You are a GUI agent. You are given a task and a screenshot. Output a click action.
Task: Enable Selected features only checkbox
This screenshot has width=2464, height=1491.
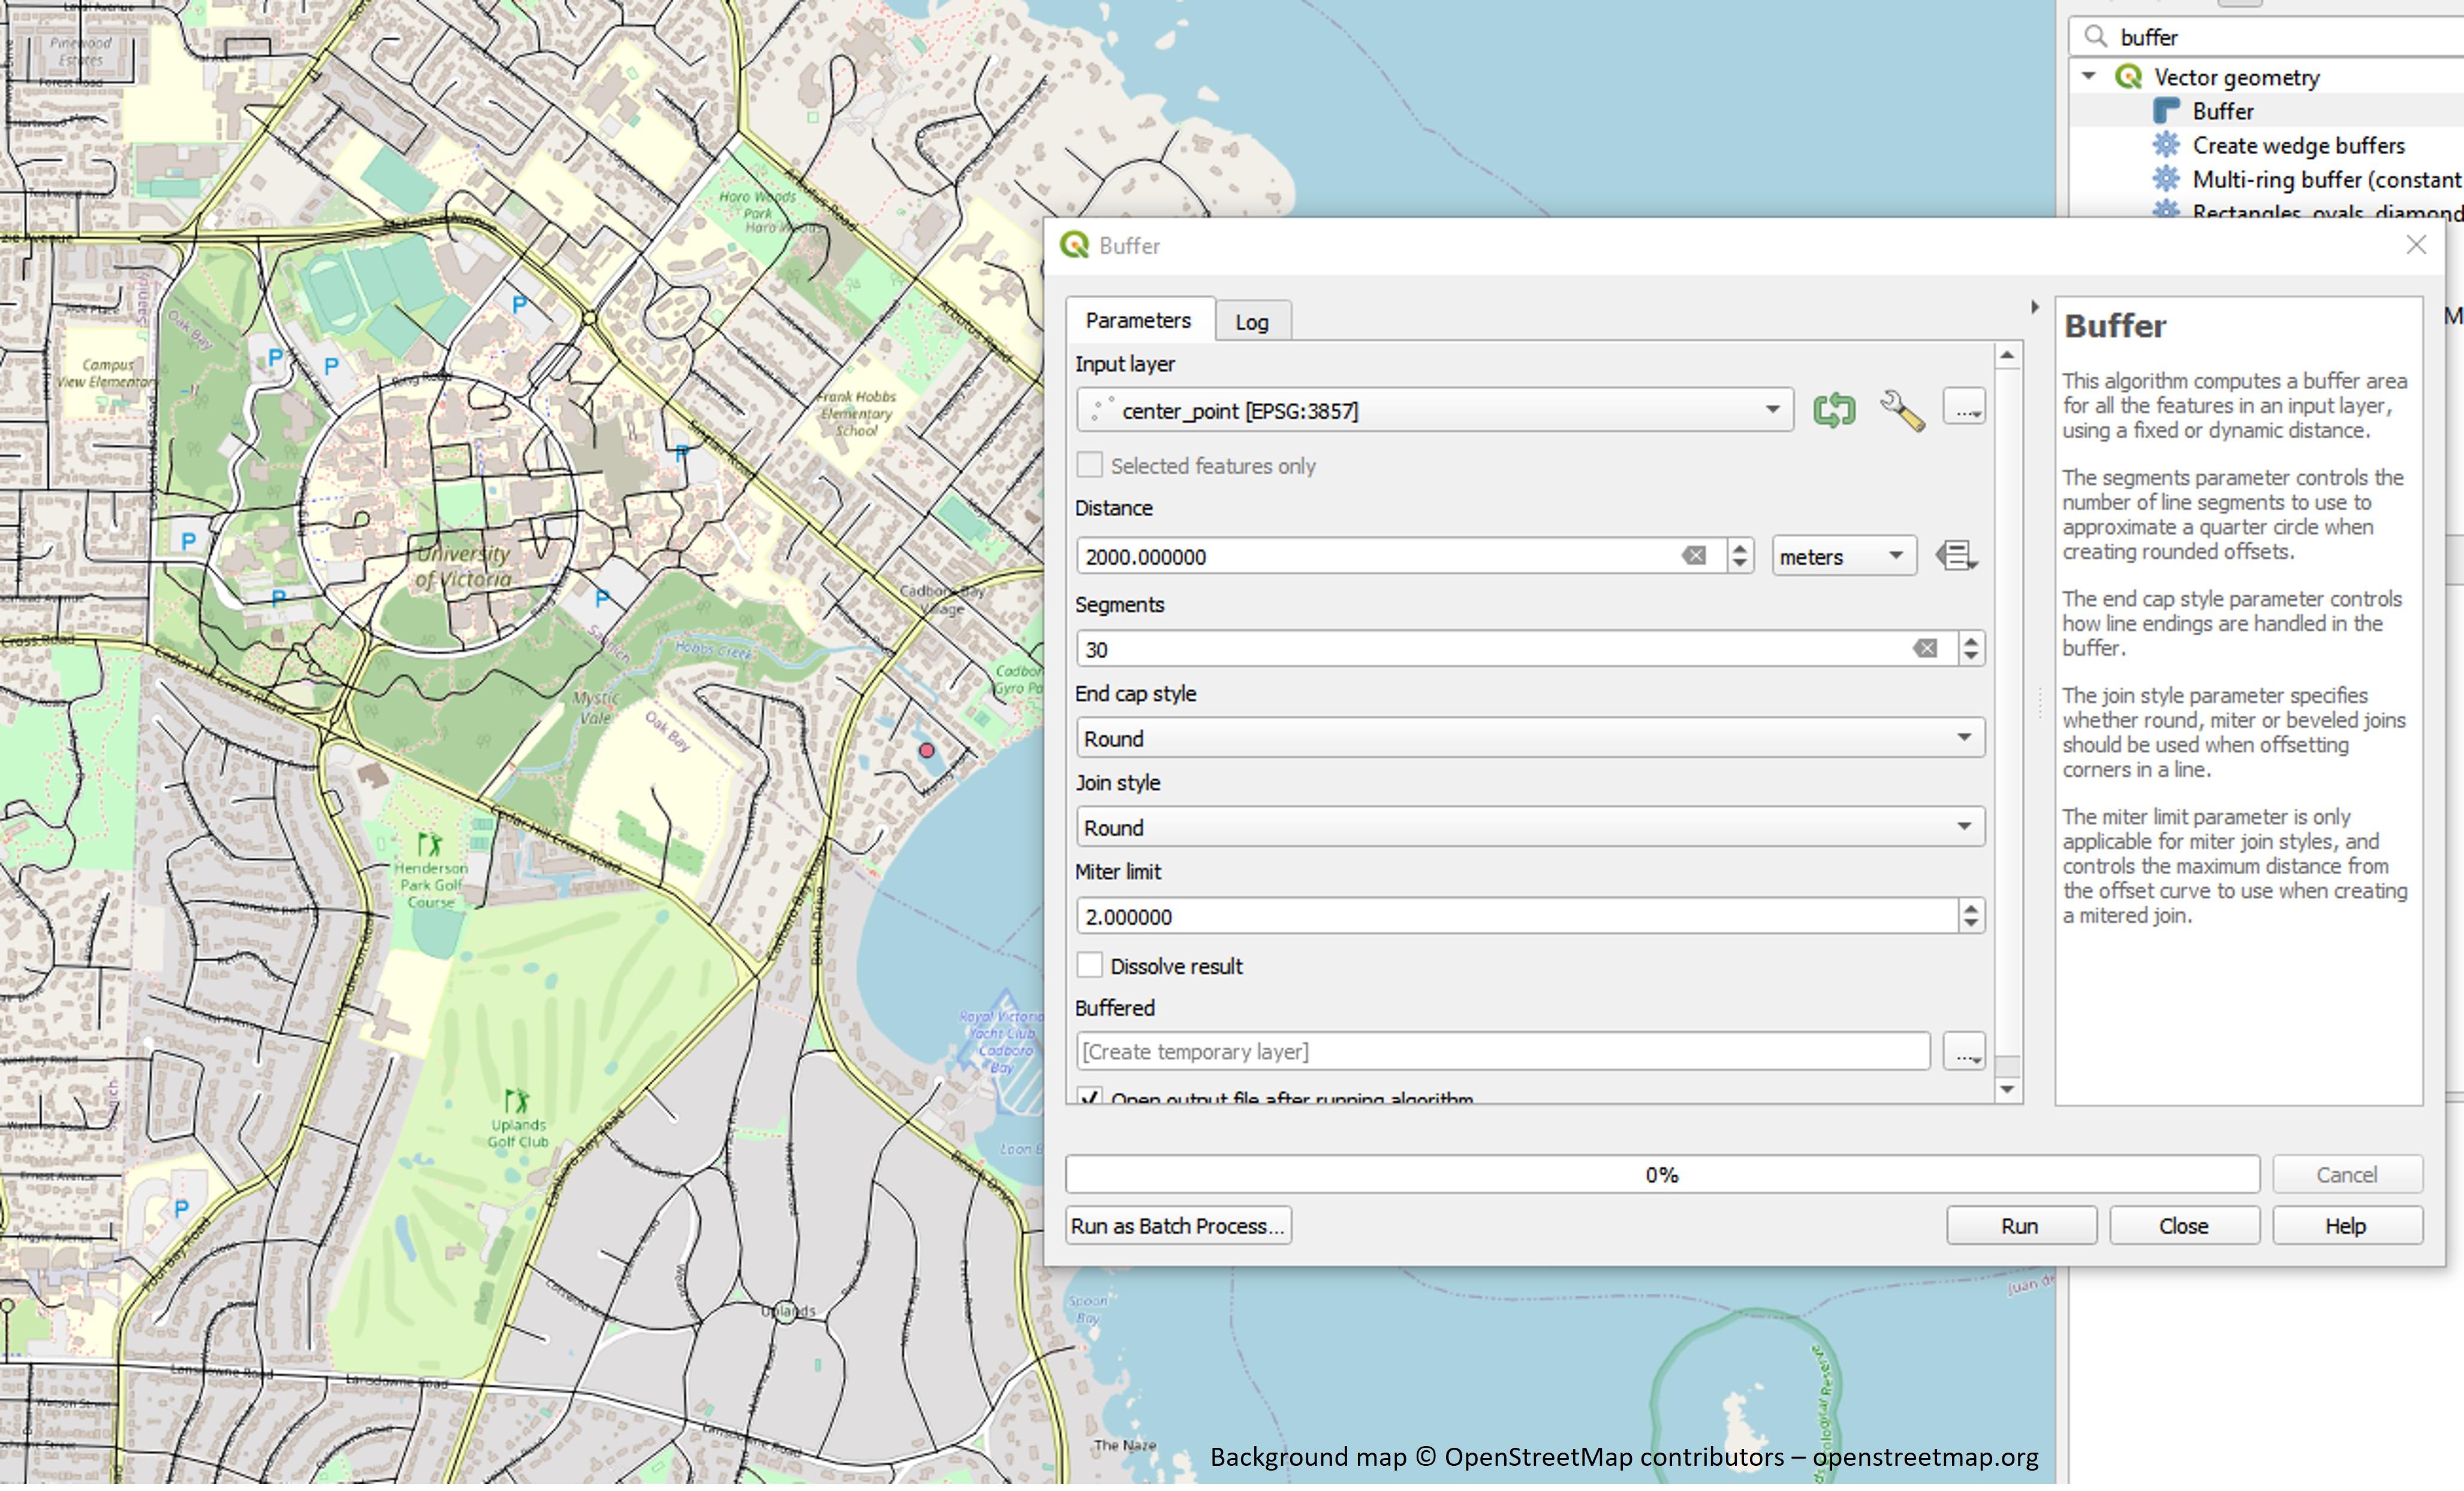(1090, 465)
